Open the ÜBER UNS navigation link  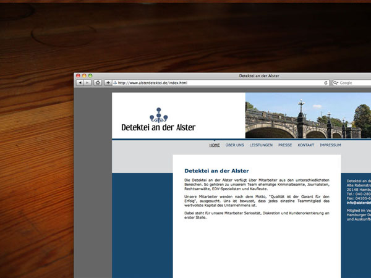point(234,145)
